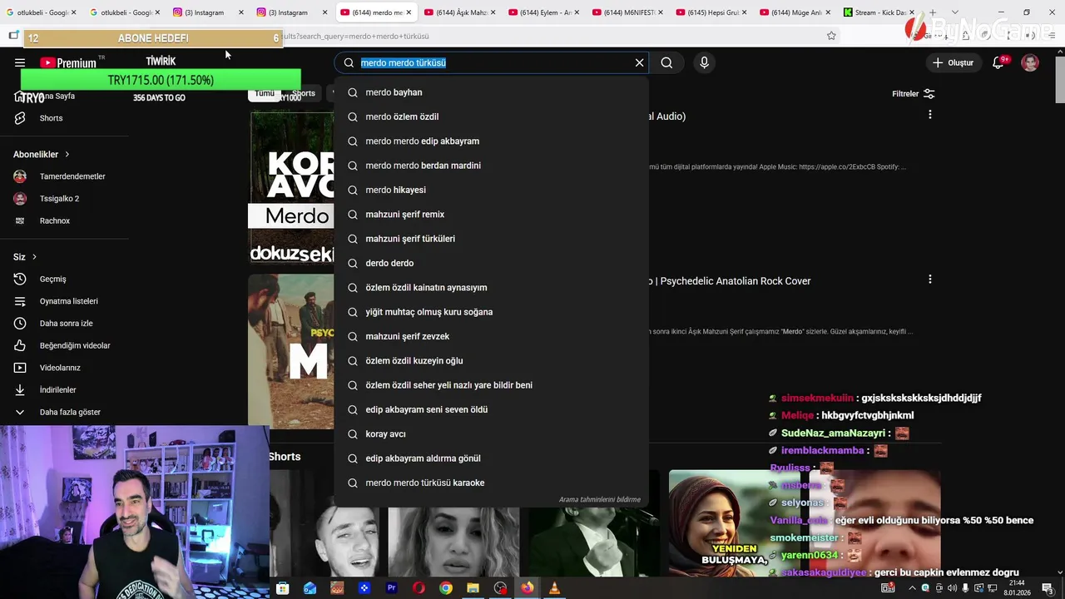Select suggestion 'merdo merdo berdan mardini'
The image size is (1065, 599).
click(491, 166)
